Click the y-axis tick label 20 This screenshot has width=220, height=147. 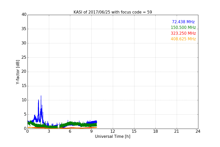pyautogui.click(x=24, y=72)
